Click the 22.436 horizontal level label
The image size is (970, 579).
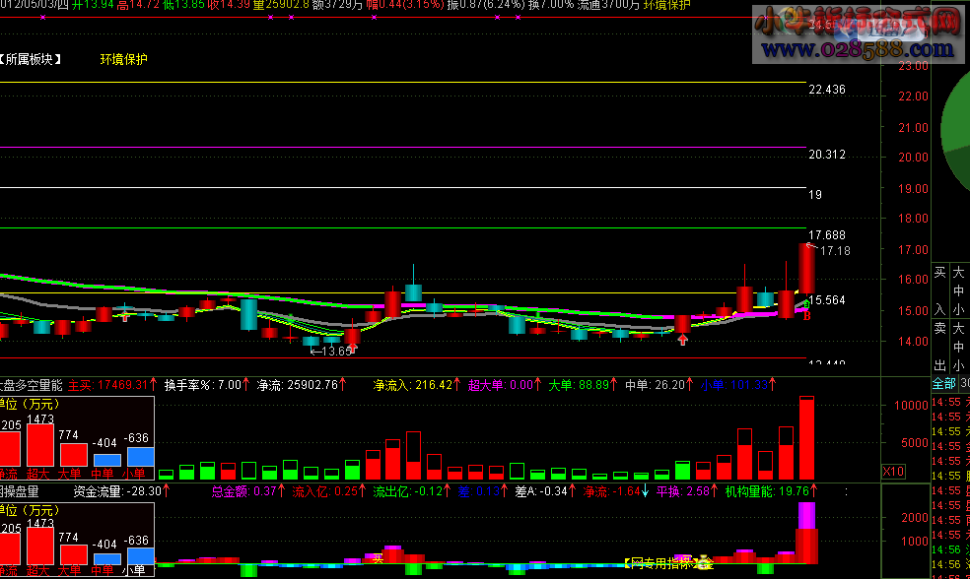coord(826,90)
